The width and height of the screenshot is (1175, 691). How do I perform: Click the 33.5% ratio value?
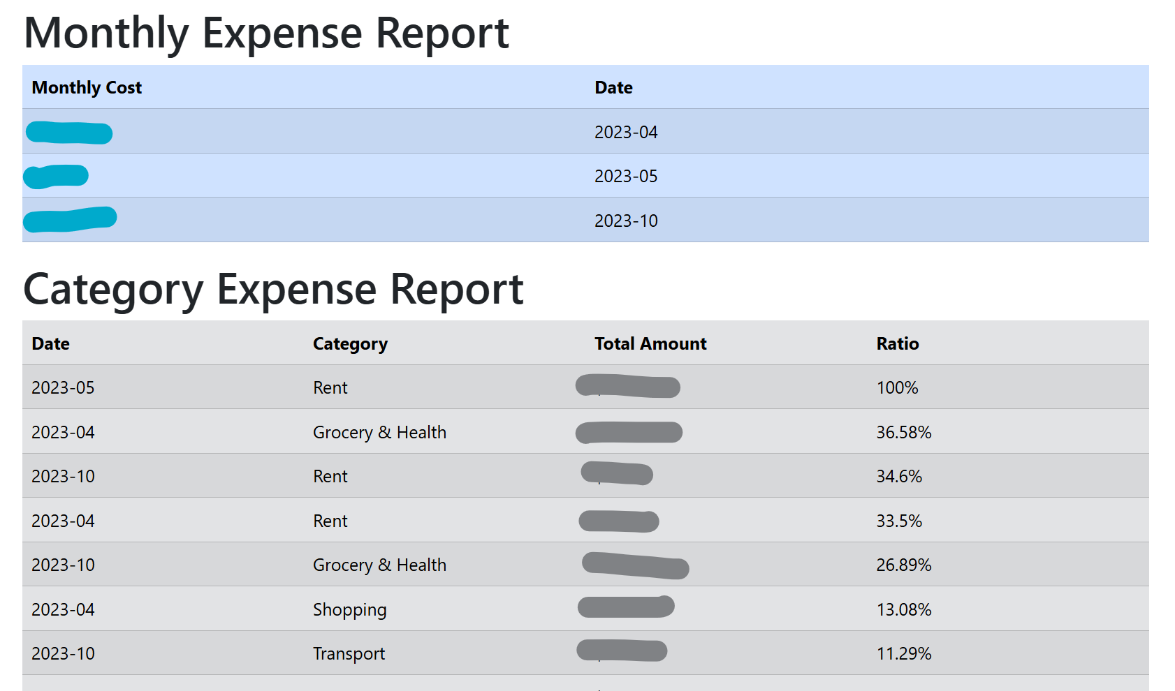[x=899, y=521]
